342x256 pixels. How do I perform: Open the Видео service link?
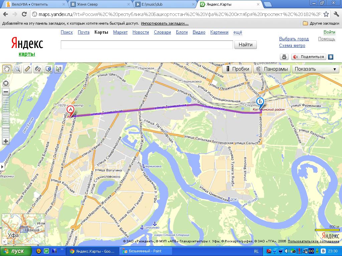click(199, 32)
